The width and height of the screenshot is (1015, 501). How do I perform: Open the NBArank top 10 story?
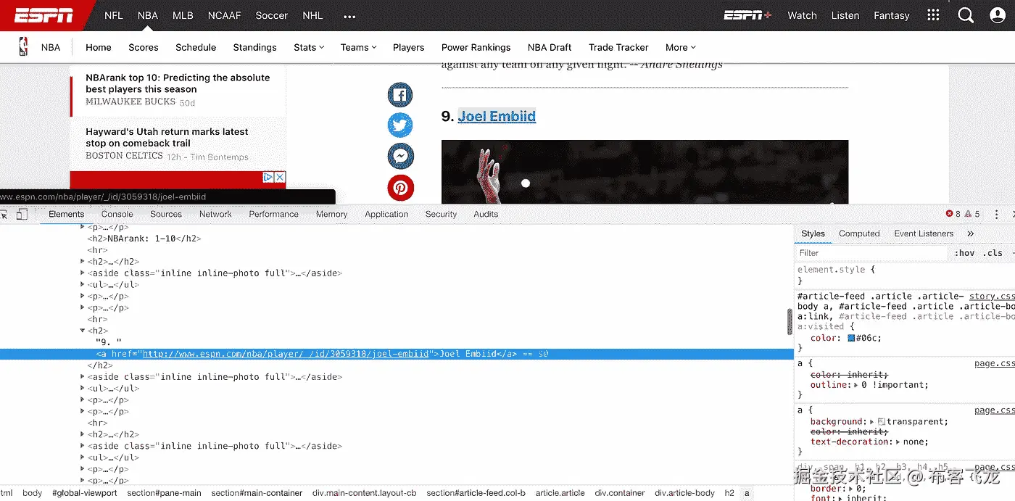tap(178, 83)
